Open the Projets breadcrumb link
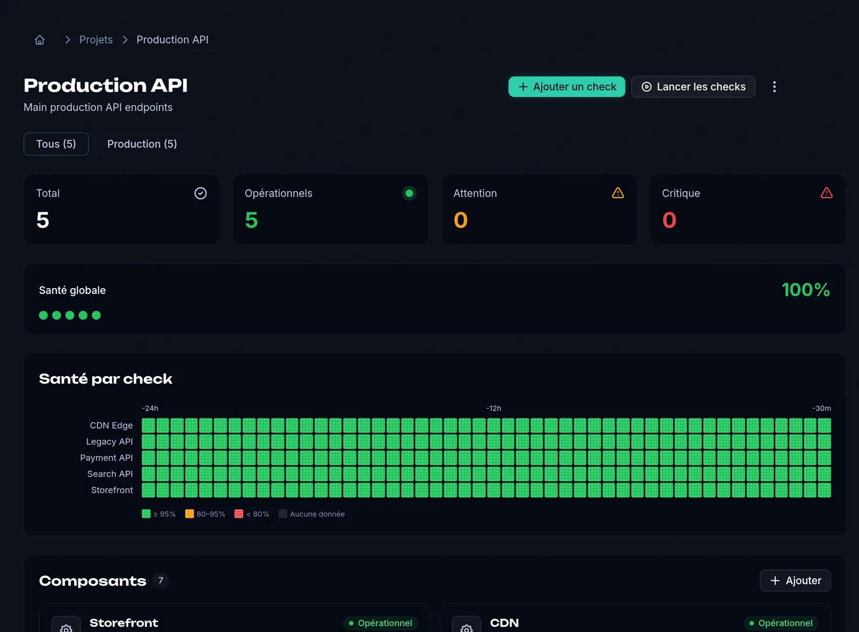The width and height of the screenshot is (859, 632). click(x=96, y=40)
